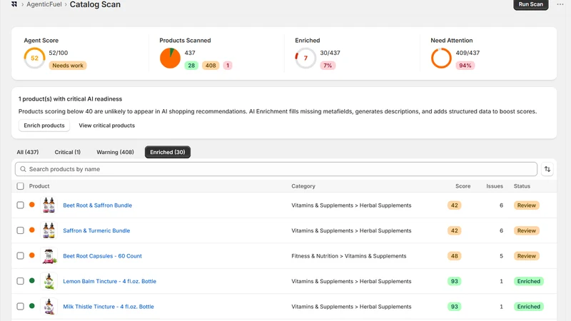This screenshot has height=321, width=571.
Task: Click the app logo icon in breadcrumb
Action: coord(14,4)
